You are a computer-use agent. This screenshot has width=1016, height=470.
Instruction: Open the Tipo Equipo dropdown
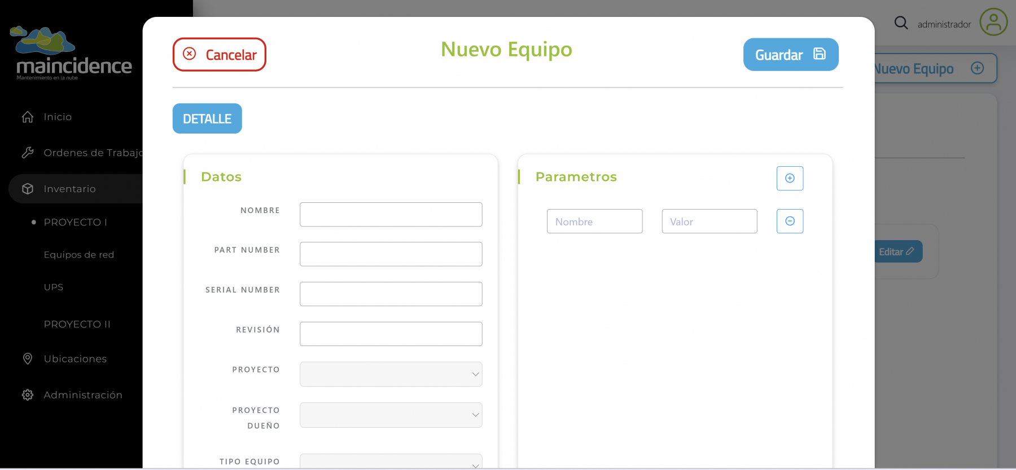[391, 462]
